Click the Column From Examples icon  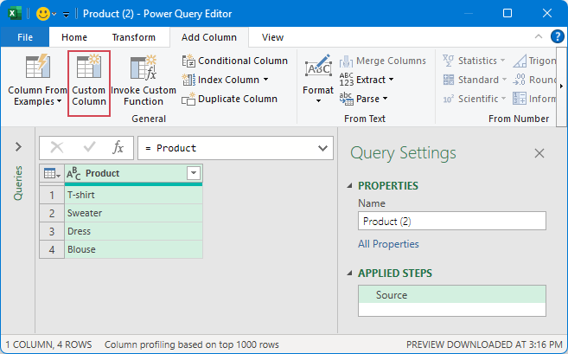(38, 66)
